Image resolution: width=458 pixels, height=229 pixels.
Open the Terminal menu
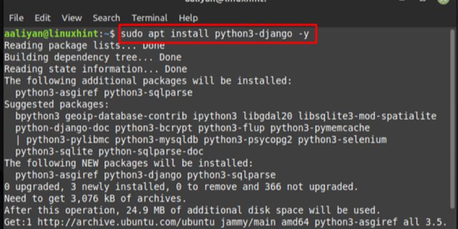click(x=149, y=18)
